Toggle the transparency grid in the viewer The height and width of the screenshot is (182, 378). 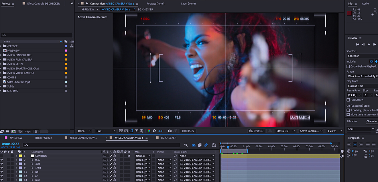[x=126, y=131]
